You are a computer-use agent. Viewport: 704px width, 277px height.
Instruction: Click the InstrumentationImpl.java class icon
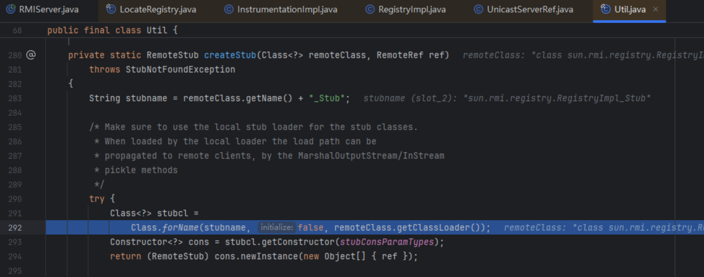229,9
